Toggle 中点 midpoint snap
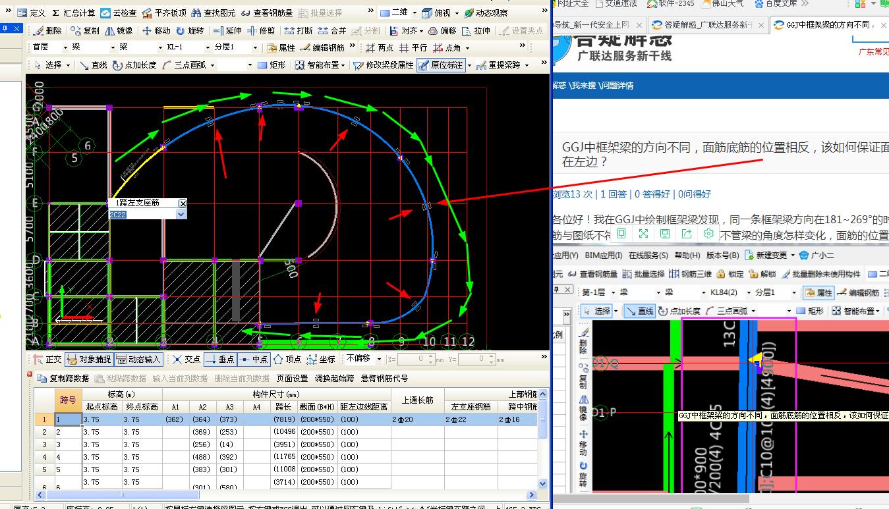This screenshot has width=889, height=509. click(x=254, y=360)
